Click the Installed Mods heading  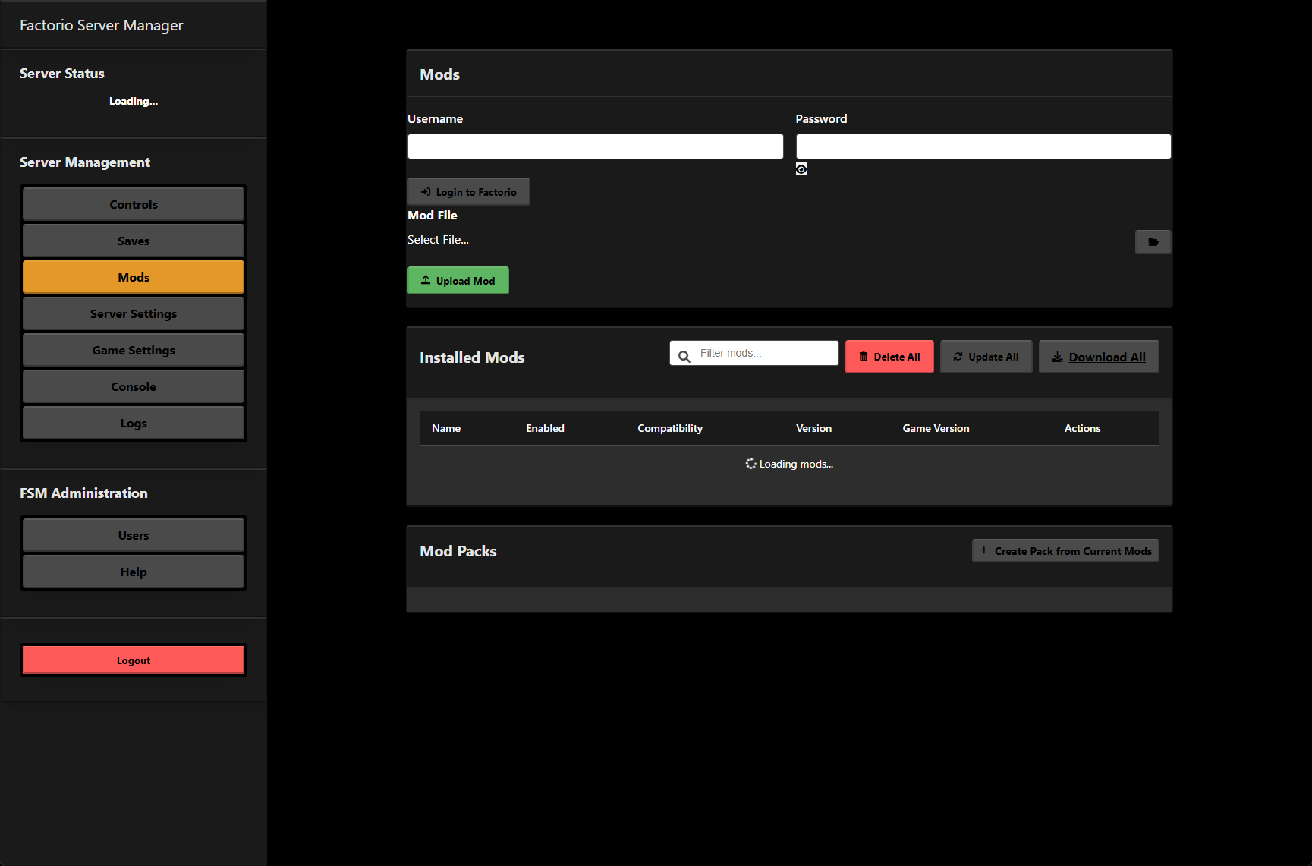(x=472, y=357)
